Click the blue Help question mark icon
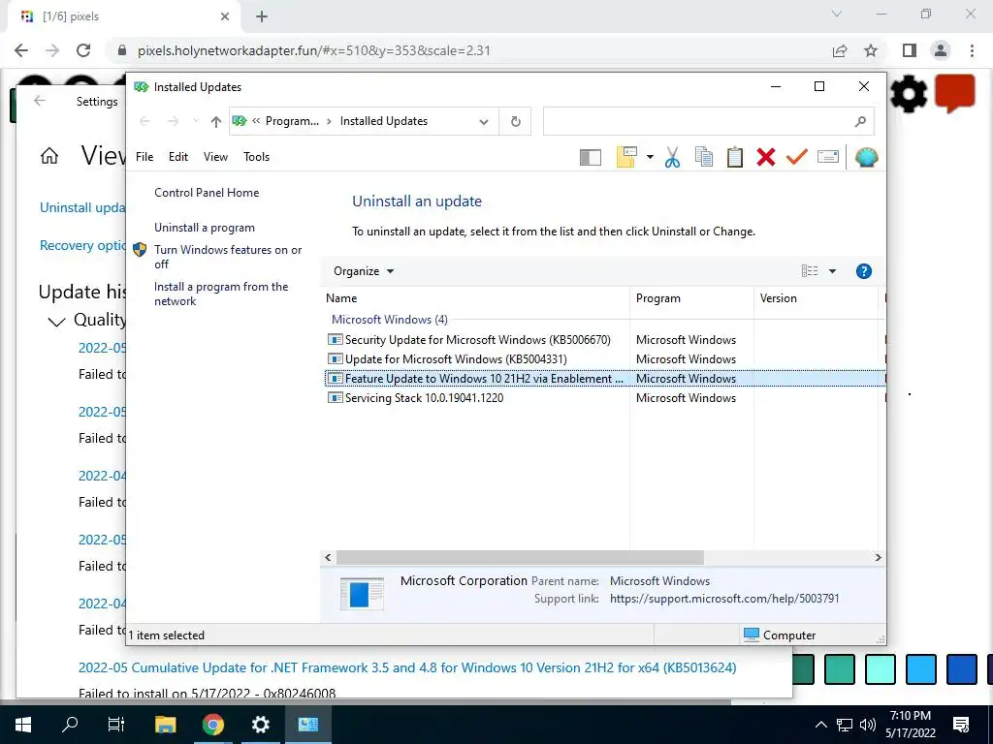The width and height of the screenshot is (993, 744). pos(863,271)
